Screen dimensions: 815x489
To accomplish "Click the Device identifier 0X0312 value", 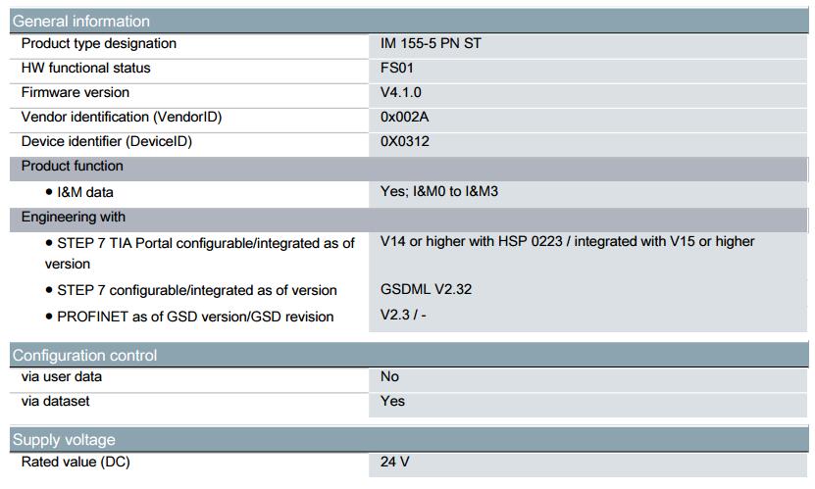I will [404, 141].
